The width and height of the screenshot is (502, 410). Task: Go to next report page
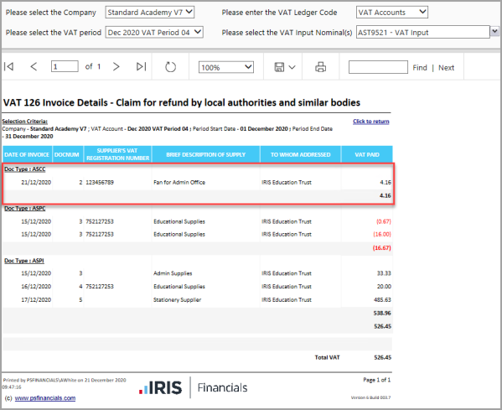pos(116,66)
